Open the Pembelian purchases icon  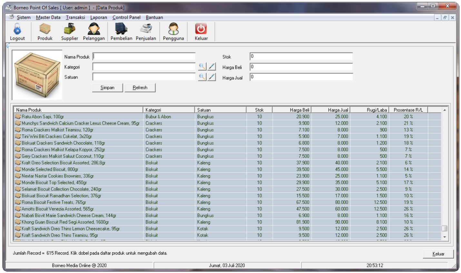121,29
